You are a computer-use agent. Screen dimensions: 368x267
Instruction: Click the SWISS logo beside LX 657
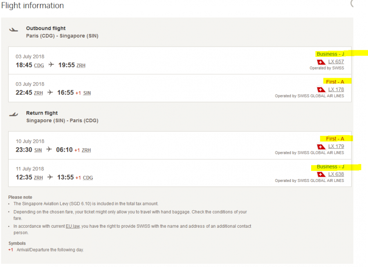click(x=321, y=62)
